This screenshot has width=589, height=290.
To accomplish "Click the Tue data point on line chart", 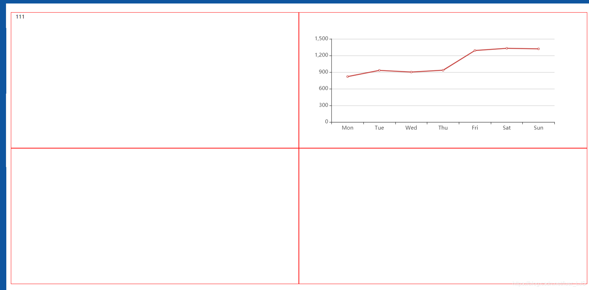I will pyautogui.click(x=379, y=70).
